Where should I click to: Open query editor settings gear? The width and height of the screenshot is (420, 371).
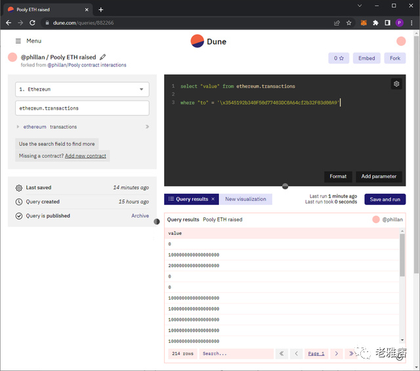coord(396,84)
